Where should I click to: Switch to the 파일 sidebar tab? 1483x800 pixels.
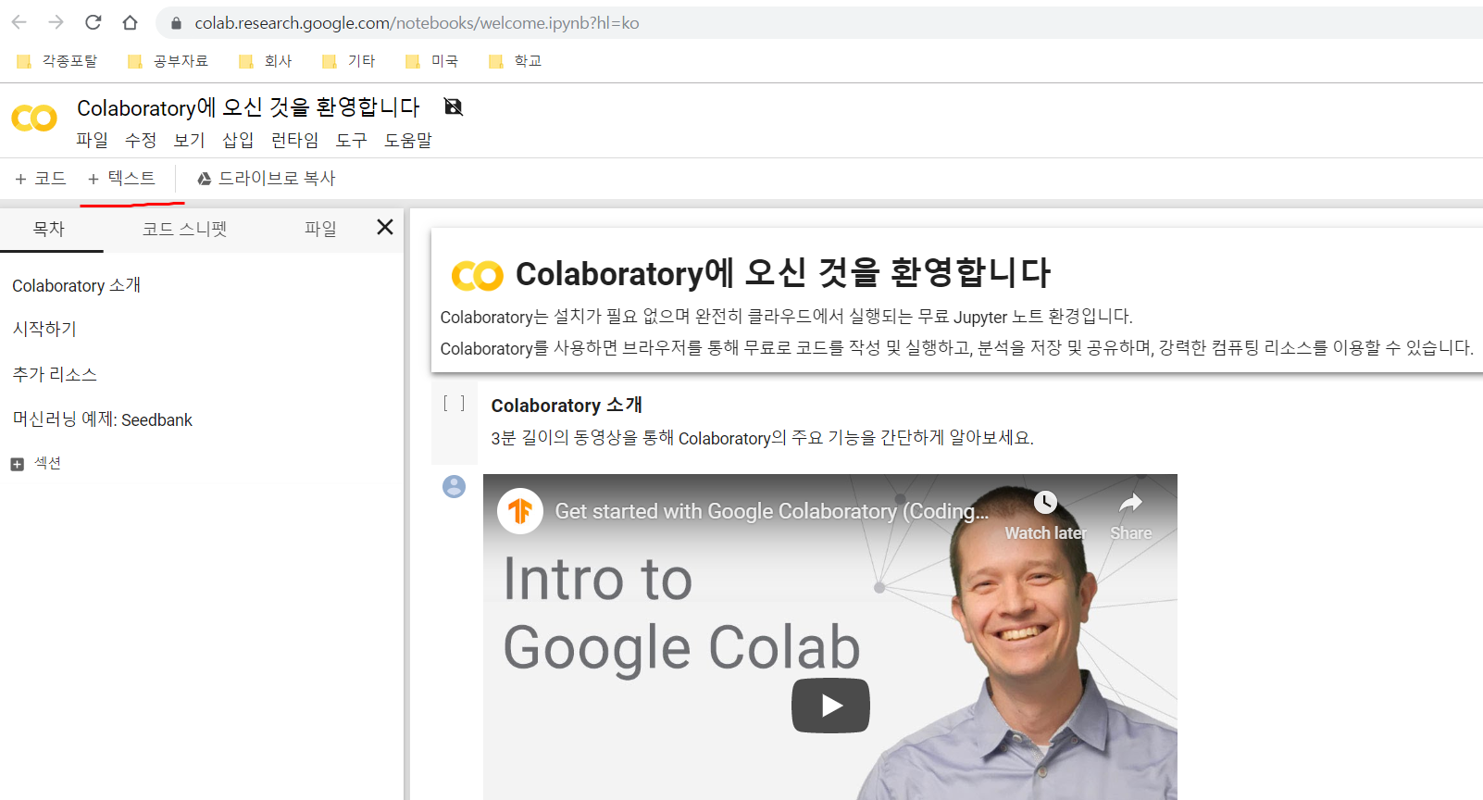[320, 229]
